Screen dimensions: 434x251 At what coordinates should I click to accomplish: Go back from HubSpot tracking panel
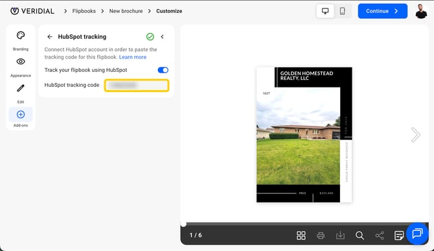(x=50, y=36)
